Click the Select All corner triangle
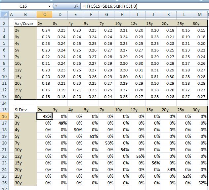The width and height of the screenshot is (209, 190). click(x=3, y=14)
